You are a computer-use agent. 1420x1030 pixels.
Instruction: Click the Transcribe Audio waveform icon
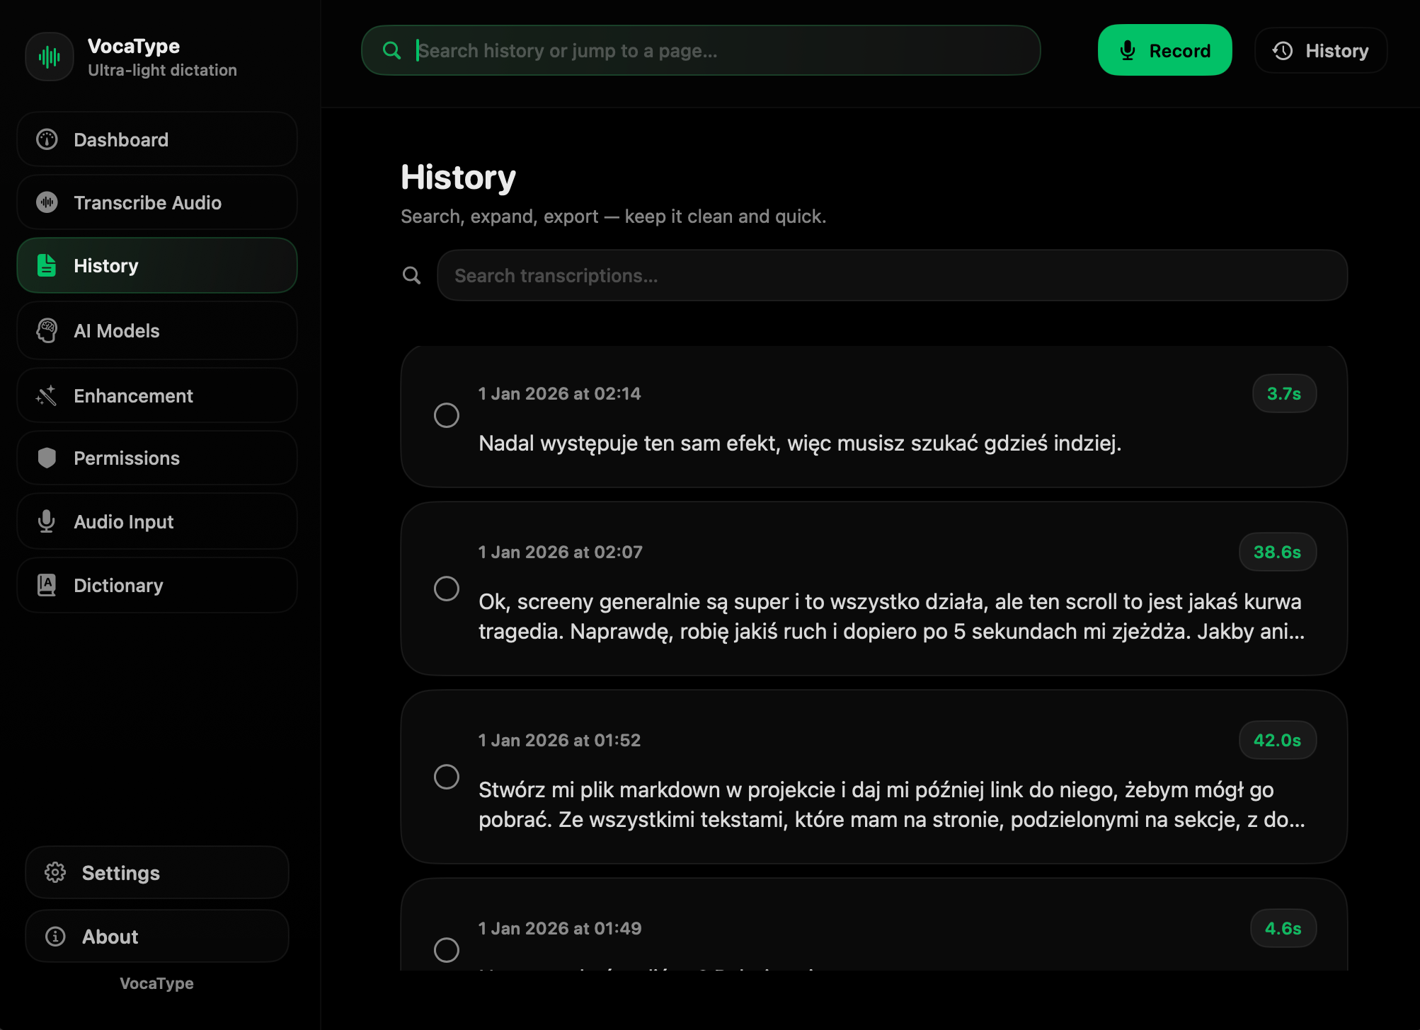click(47, 202)
